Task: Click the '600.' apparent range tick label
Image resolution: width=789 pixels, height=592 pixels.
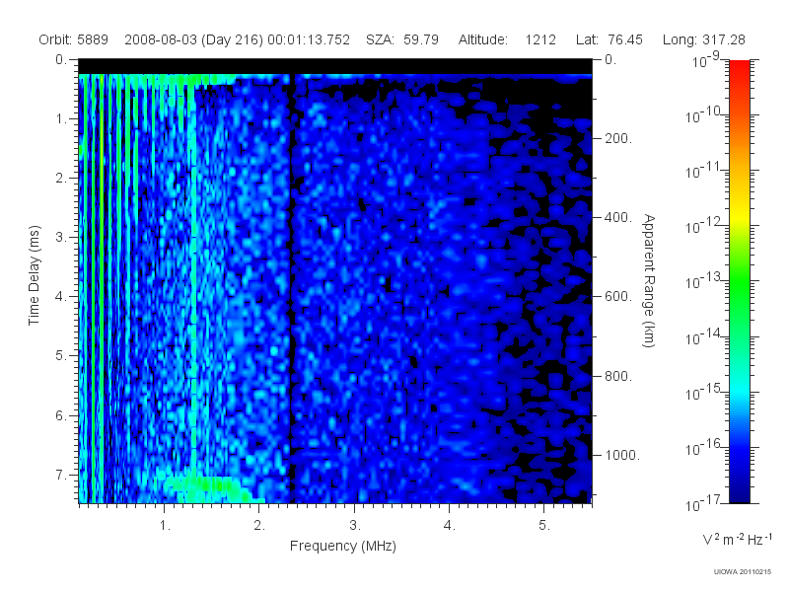Action: click(x=618, y=297)
